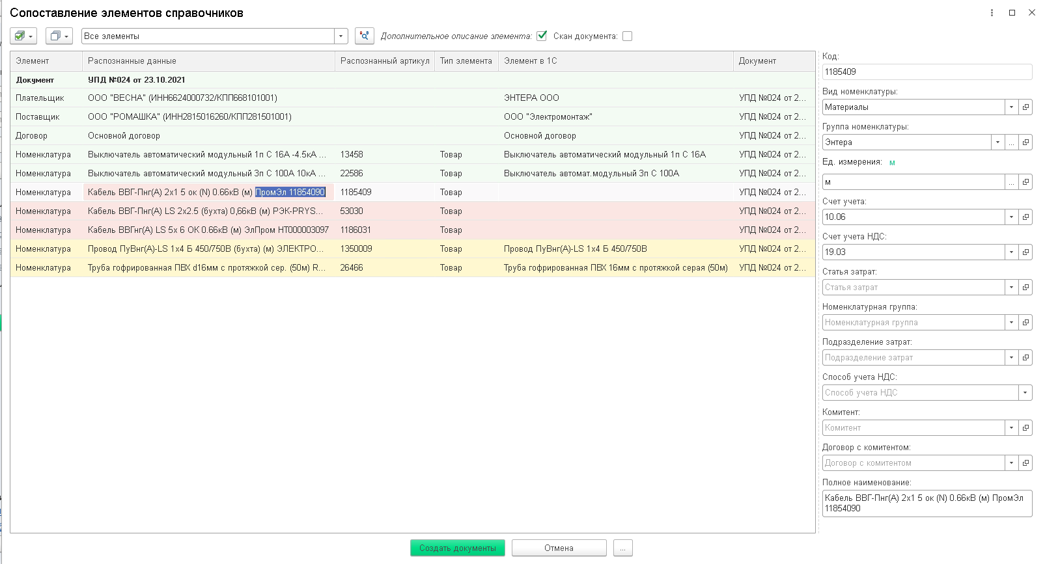Image resolution: width=1045 pixels, height=564 pixels.
Task: Click the ellipsis picker for Группа номенклатуры
Action: (x=1011, y=142)
